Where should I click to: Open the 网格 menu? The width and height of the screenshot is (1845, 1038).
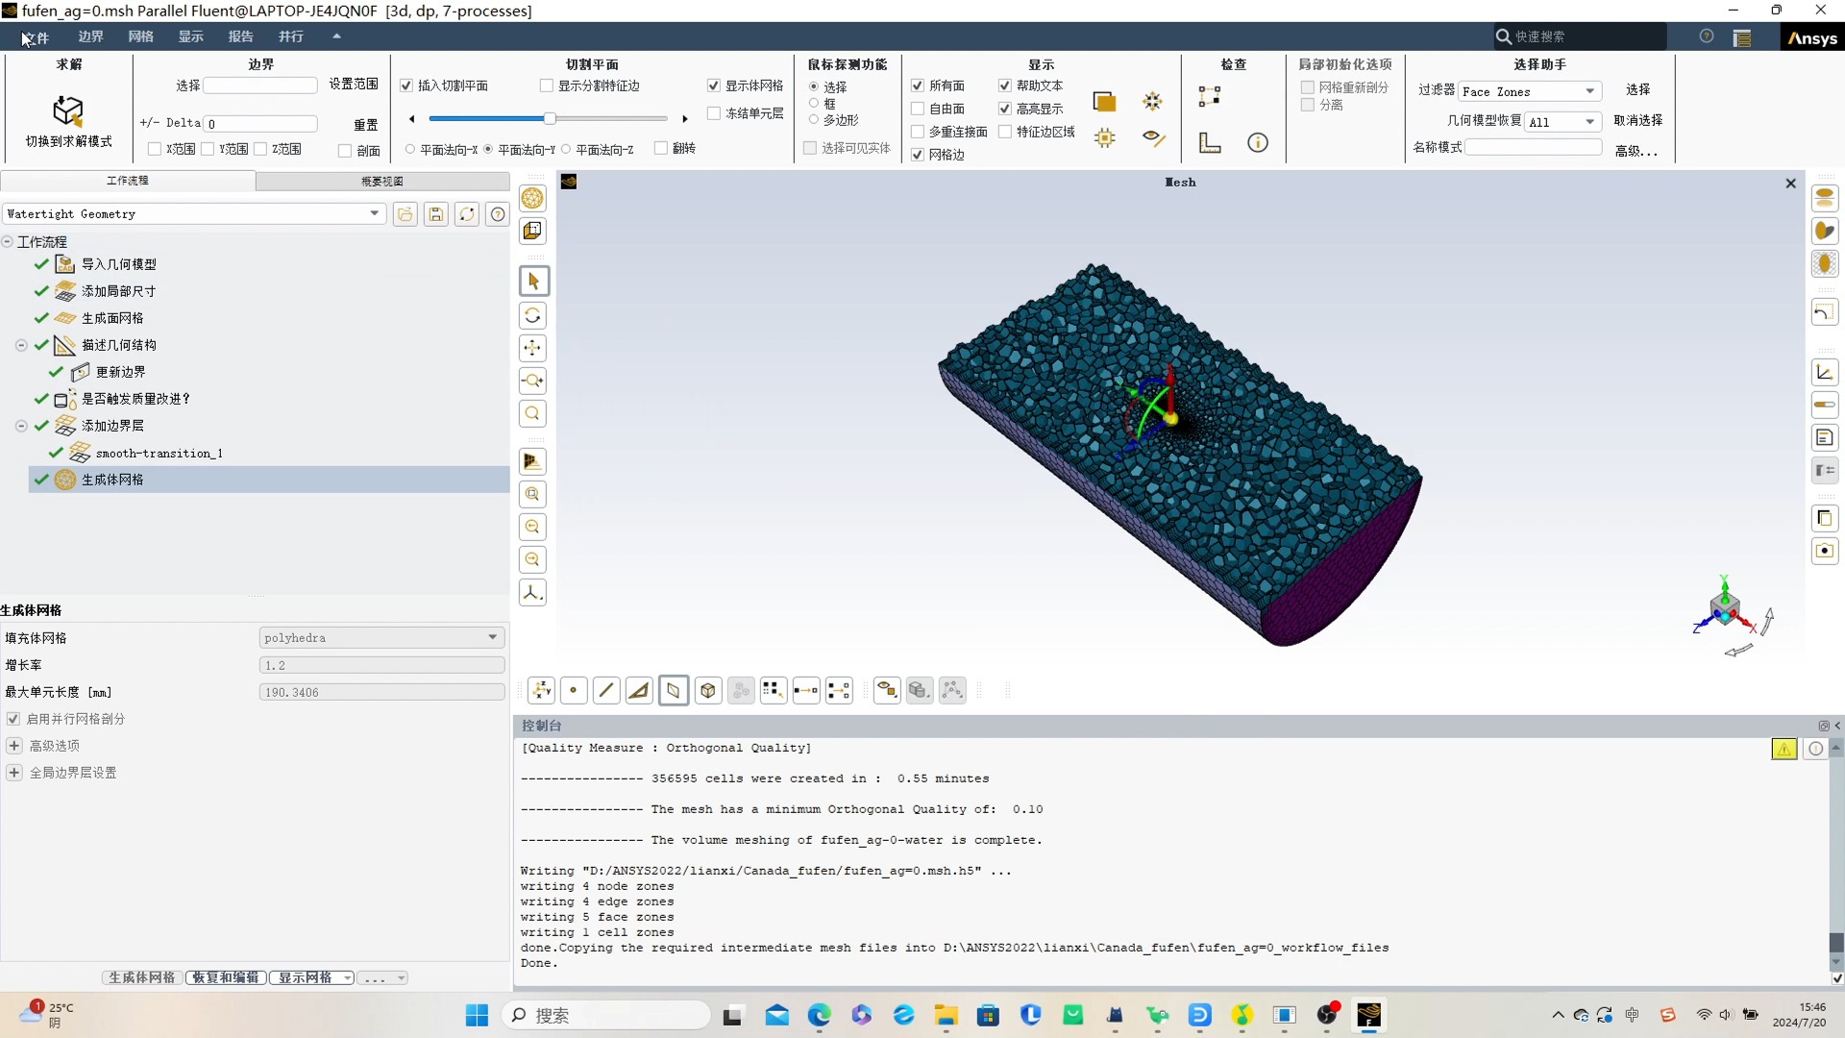140,37
